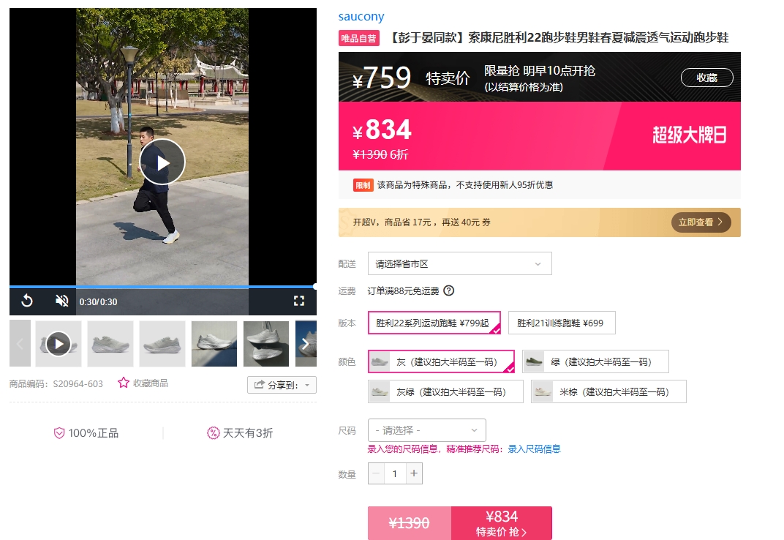784x540 pixels.
Task: Select version 胜利21训练跑鞋 ¥699
Action: pyautogui.click(x=562, y=323)
